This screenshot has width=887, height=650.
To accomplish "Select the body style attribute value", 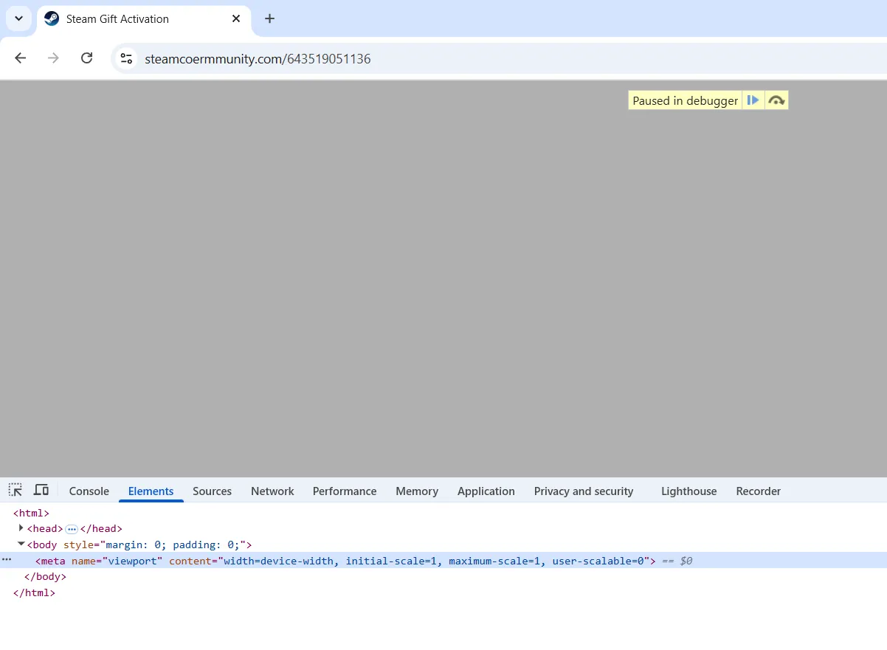I will point(173,545).
